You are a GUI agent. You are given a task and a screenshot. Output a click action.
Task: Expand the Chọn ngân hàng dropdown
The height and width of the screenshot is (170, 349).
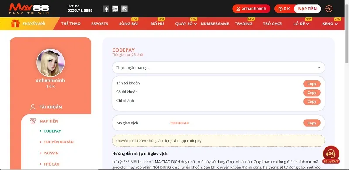click(219, 68)
